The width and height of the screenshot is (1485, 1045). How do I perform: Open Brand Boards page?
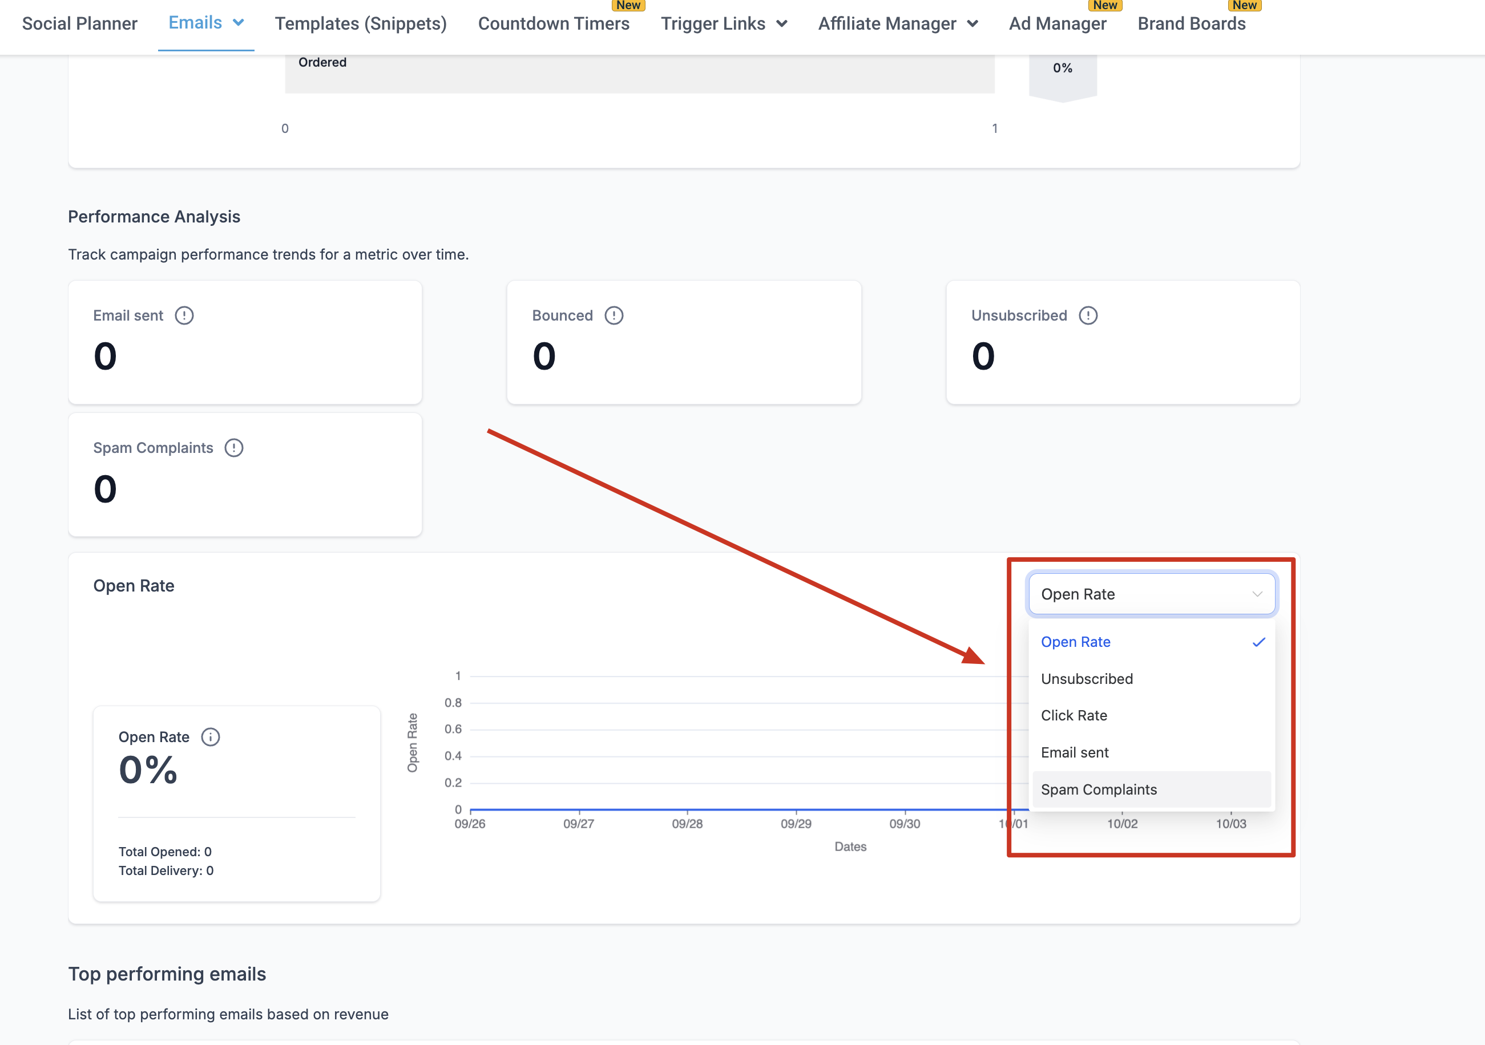point(1191,24)
